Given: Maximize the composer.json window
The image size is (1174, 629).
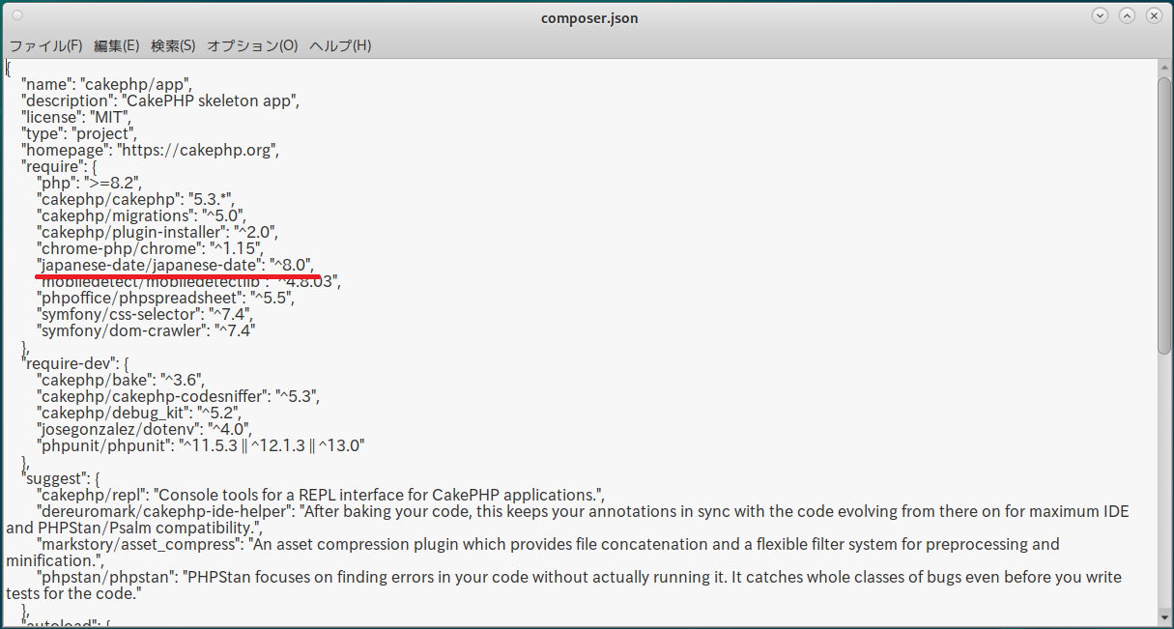Looking at the screenshot, I should [x=1127, y=16].
